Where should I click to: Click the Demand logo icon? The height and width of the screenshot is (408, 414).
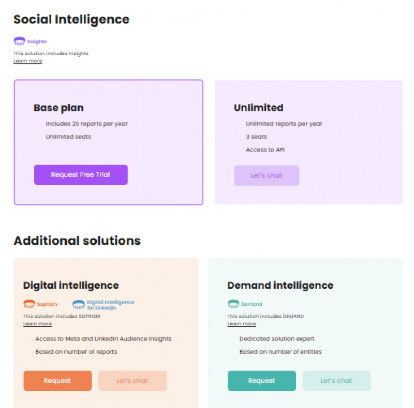tap(233, 304)
